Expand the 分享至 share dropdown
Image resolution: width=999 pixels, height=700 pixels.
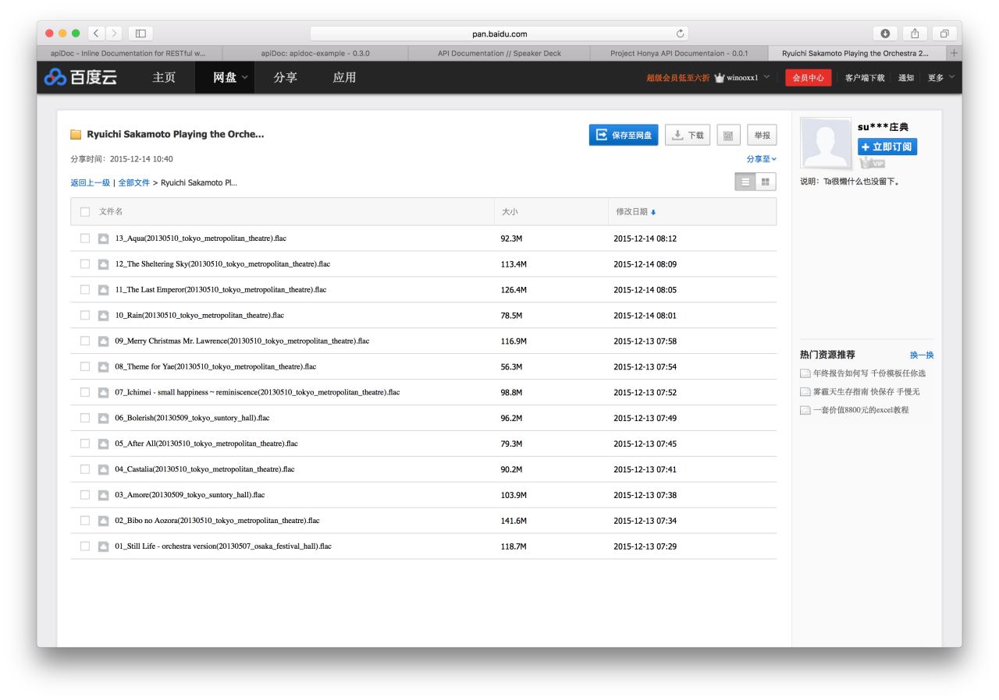762,159
